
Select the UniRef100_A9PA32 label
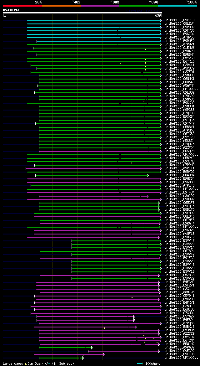point(179,348)
